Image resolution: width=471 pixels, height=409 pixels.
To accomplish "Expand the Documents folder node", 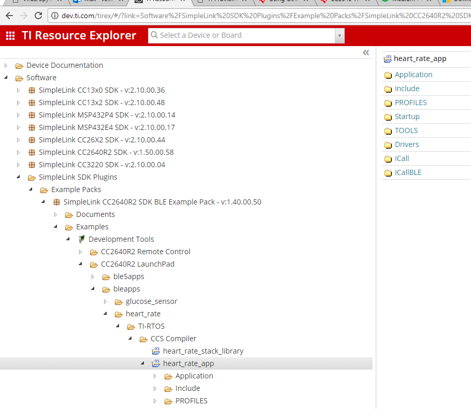I will [55, 214].
